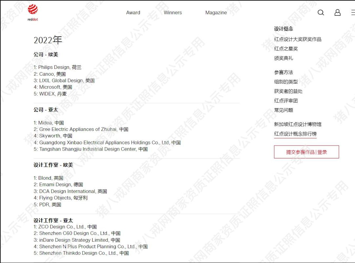The height and width of the screenshot is (263, 355).
Task: Select the Microsoft row
Action: tap(53, 87)
